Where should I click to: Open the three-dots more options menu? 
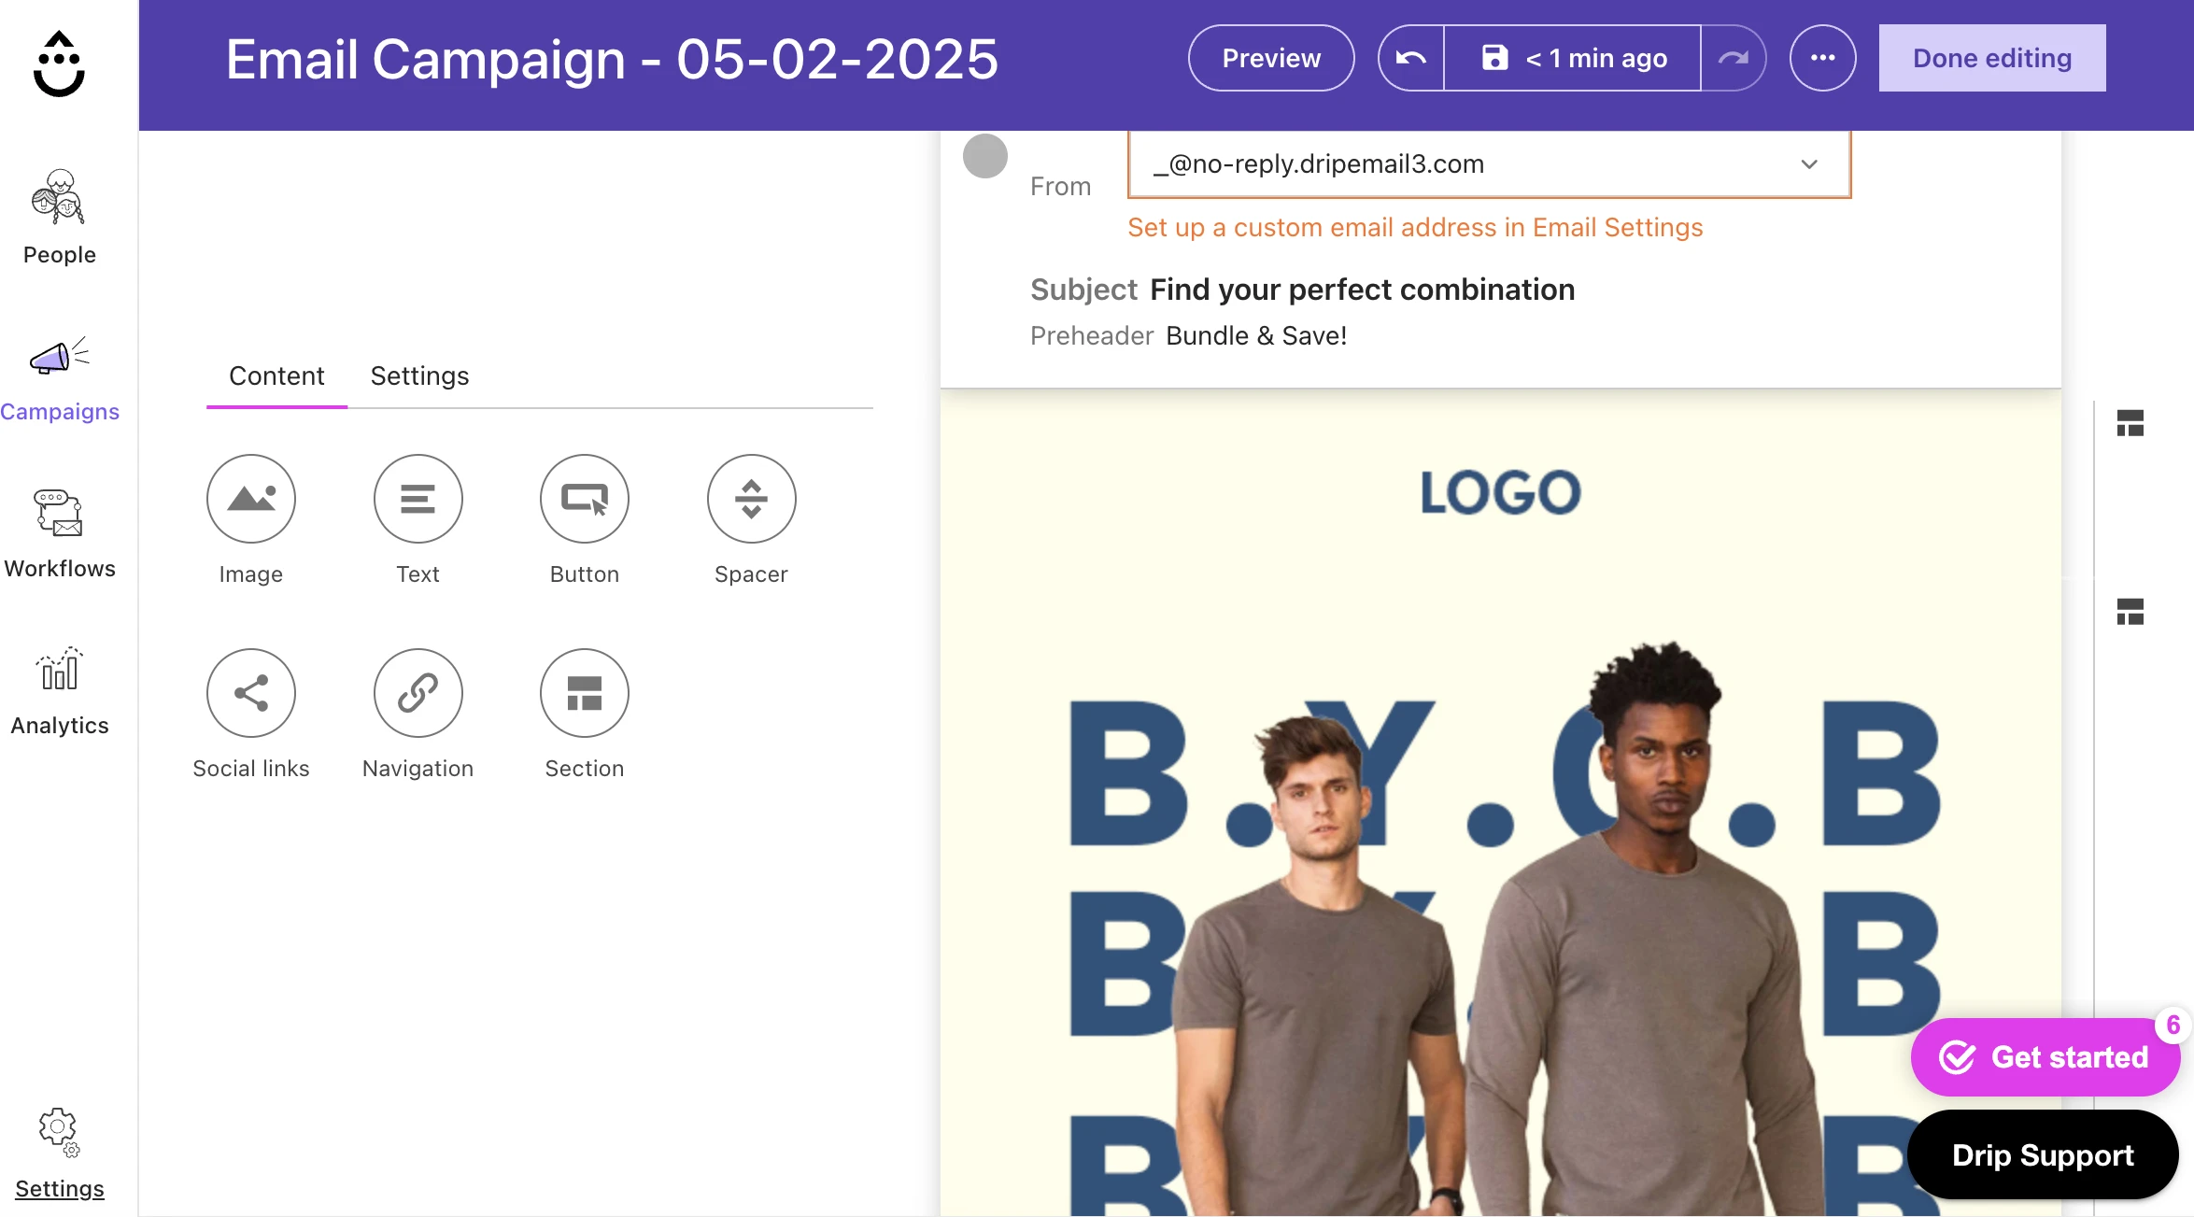1822,58
